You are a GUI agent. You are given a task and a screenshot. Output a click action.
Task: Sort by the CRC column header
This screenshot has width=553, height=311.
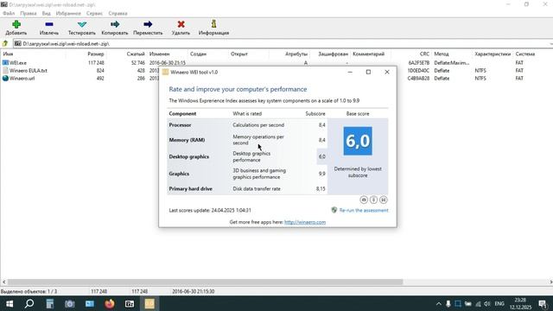(424, 54)
